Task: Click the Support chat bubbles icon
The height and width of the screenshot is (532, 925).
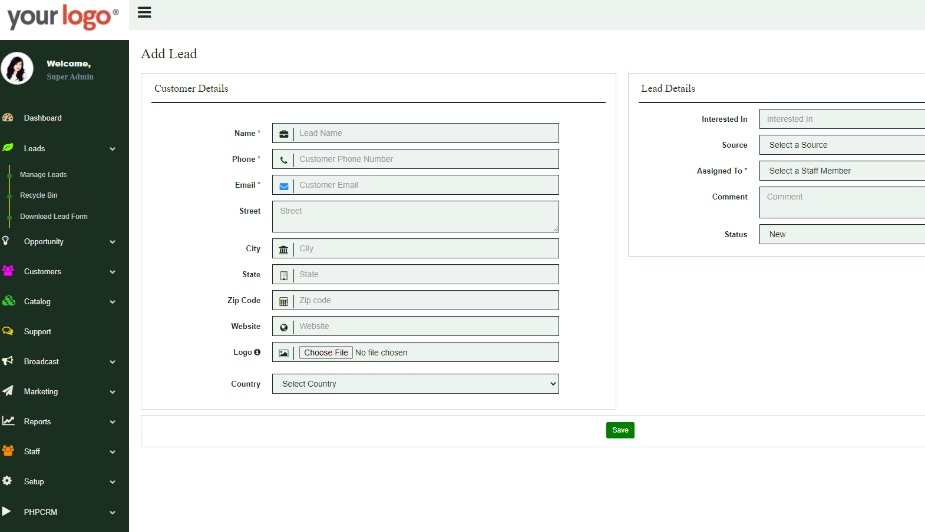Action: pos(8,331)
